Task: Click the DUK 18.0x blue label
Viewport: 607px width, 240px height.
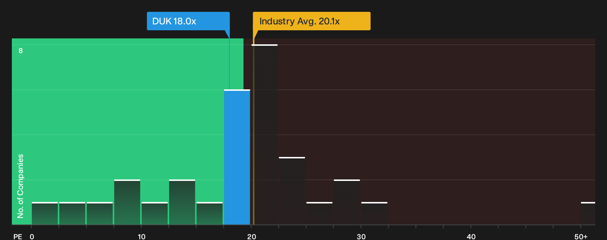Action: [188, 21]
